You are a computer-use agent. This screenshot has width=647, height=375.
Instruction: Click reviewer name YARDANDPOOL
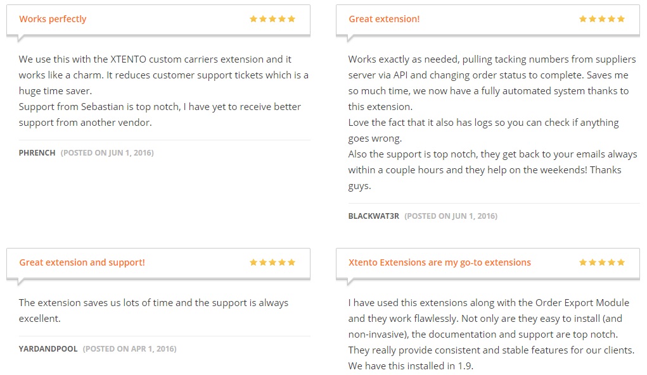(48, 349)
